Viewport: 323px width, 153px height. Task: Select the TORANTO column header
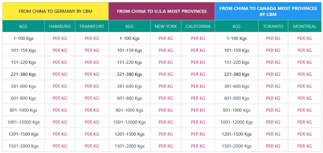[x=273, y=26]
